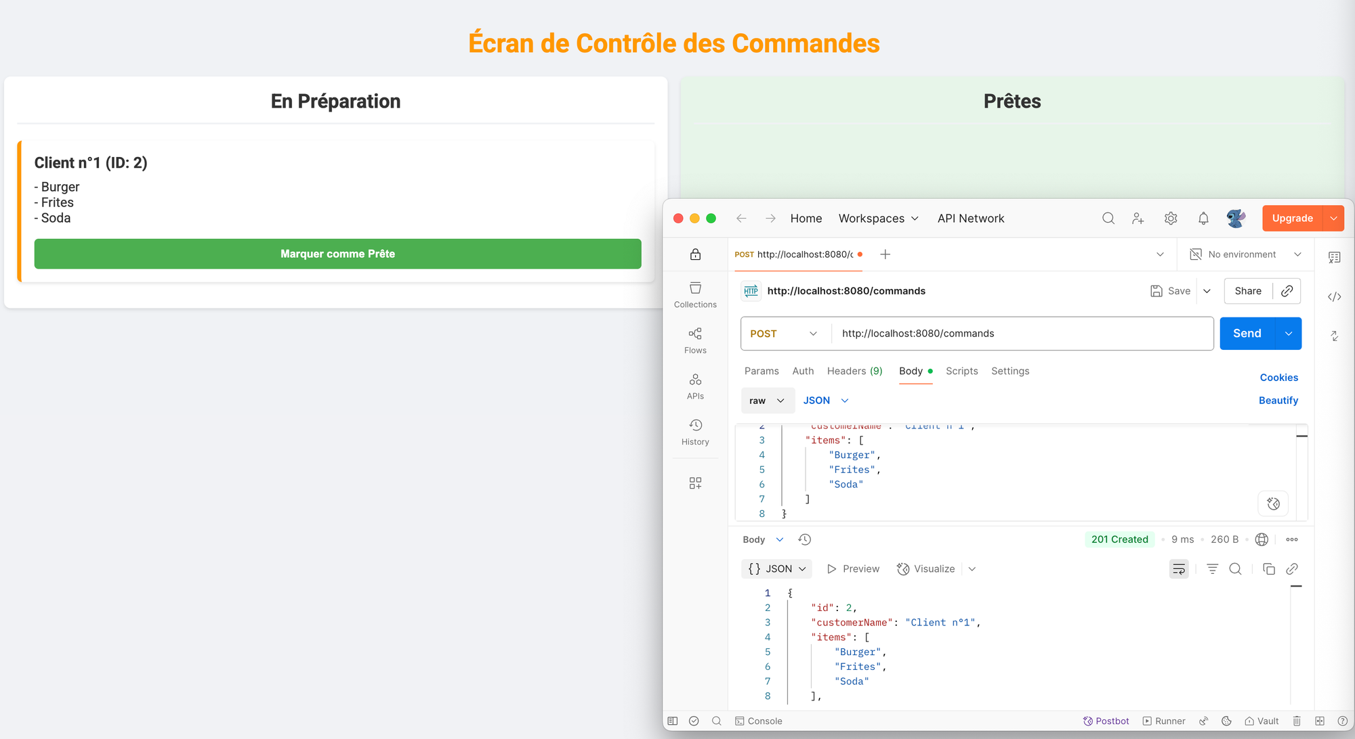This screenshot has width=1355, height=739.
Task: Click the Beautify link
Action: pos(1278,401)
